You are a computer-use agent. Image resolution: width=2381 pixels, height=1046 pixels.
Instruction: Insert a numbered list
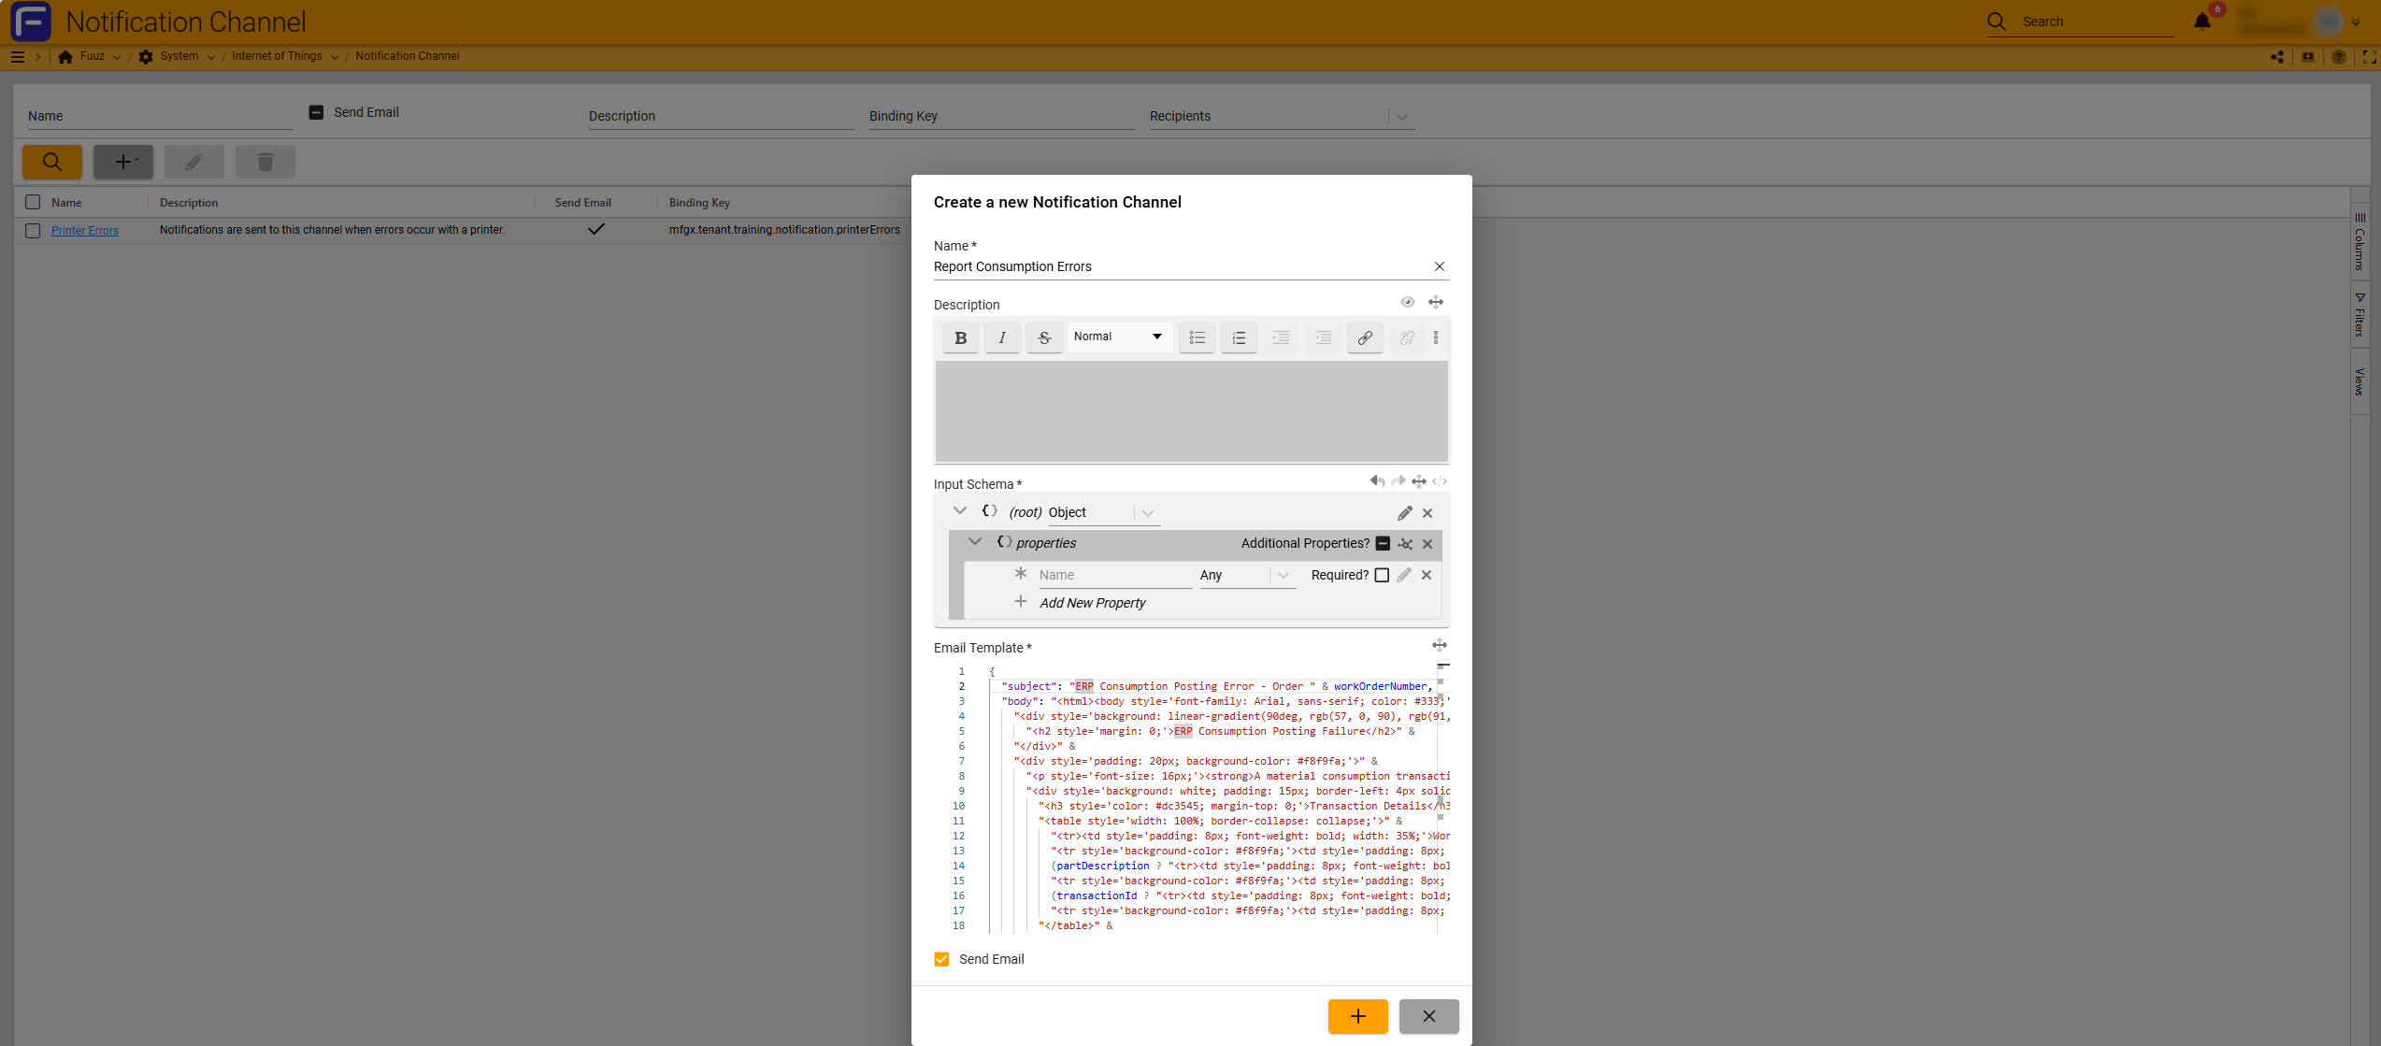[x=1239, y=337]
